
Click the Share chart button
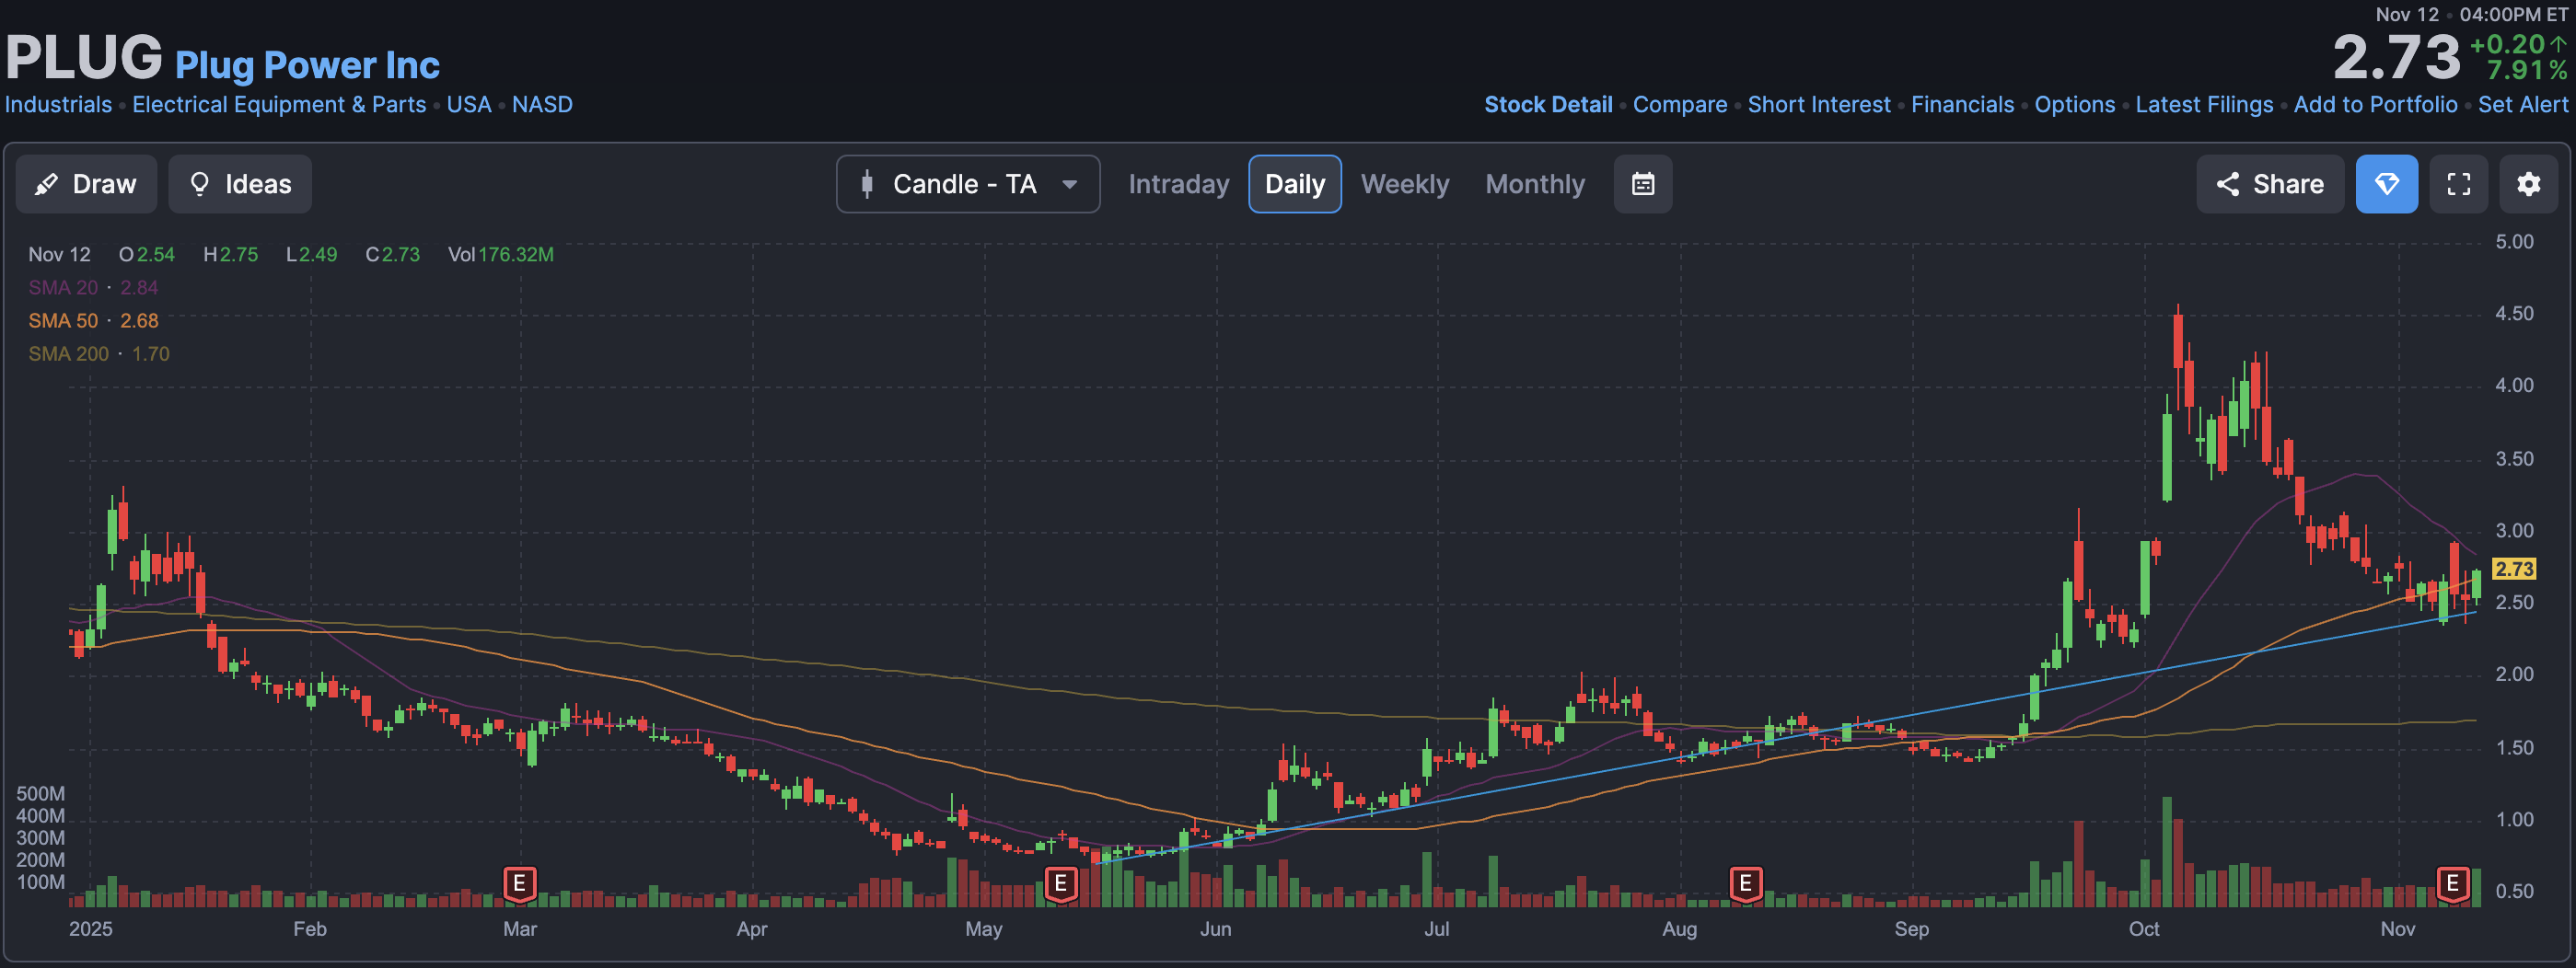coord(2269,184)
